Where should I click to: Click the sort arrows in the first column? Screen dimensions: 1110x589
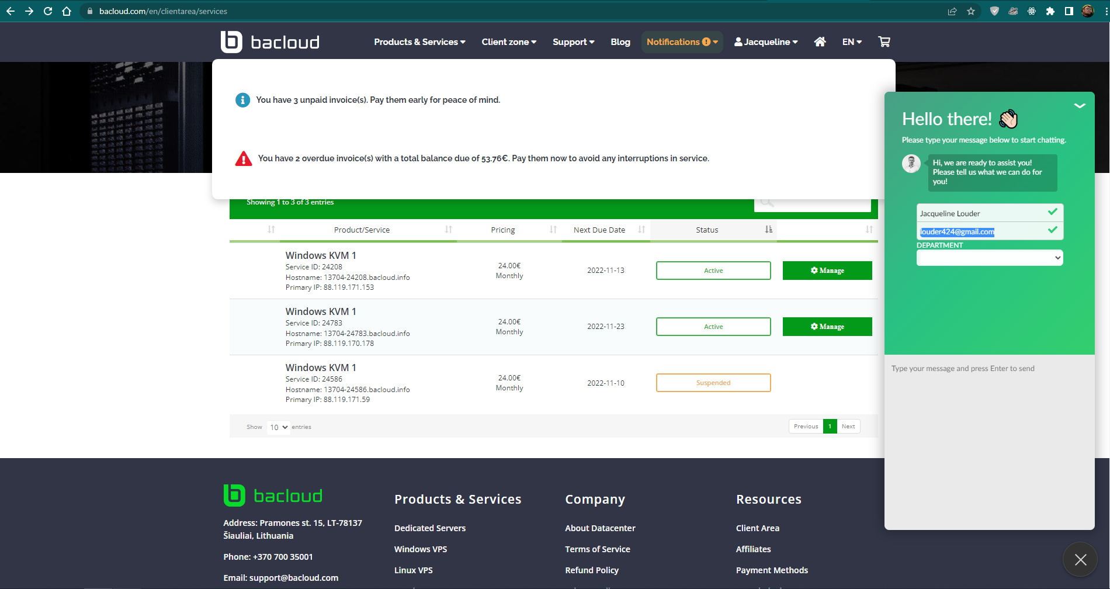pos(271,230)
